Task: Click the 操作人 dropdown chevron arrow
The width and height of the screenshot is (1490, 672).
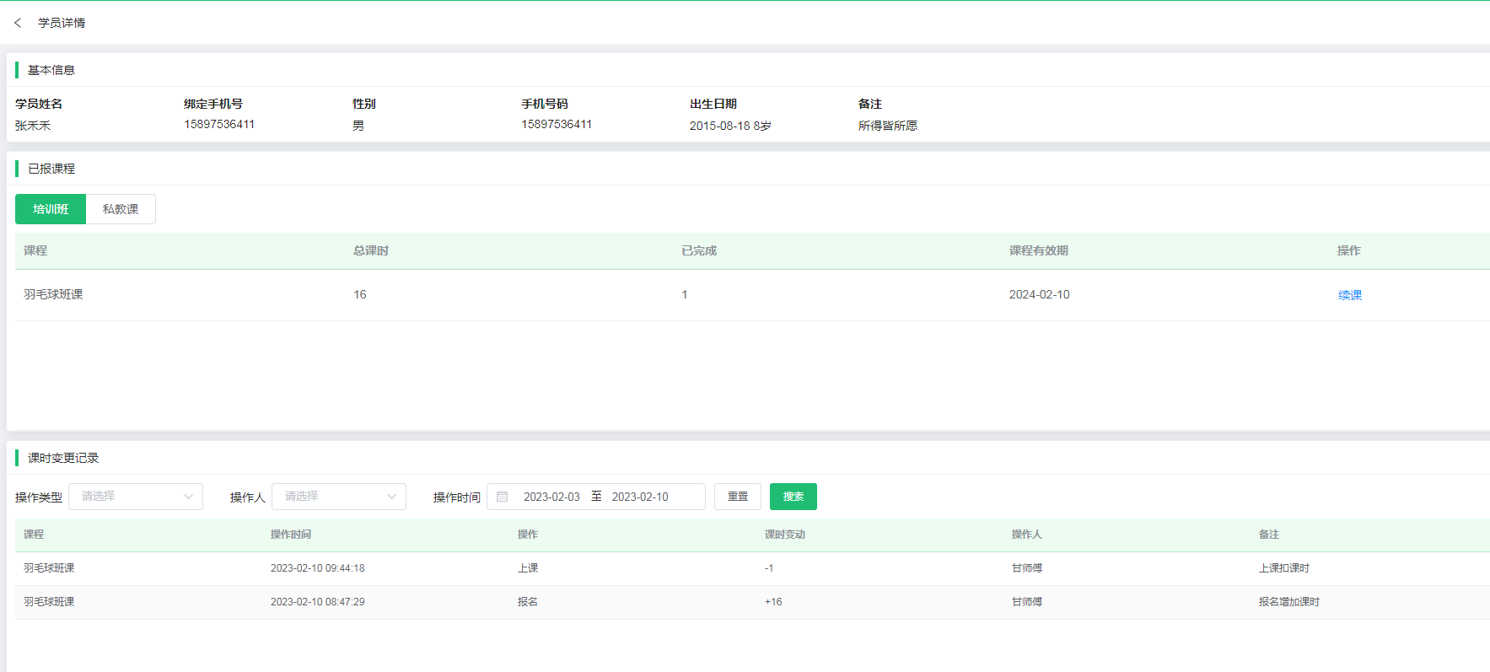Action: (x=391, y=497)
